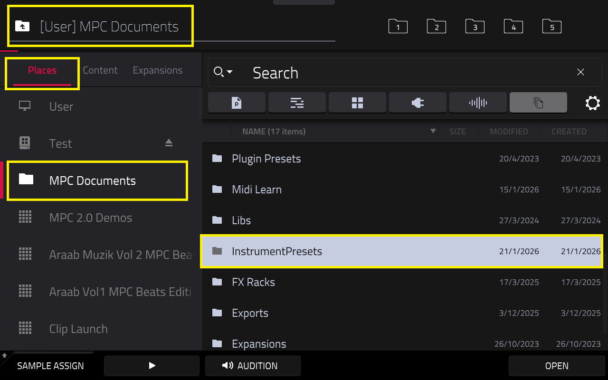Filter browser by program grid icon

[357, 103]
